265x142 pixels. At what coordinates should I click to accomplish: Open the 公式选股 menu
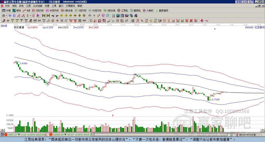click(x=38, y=6)
